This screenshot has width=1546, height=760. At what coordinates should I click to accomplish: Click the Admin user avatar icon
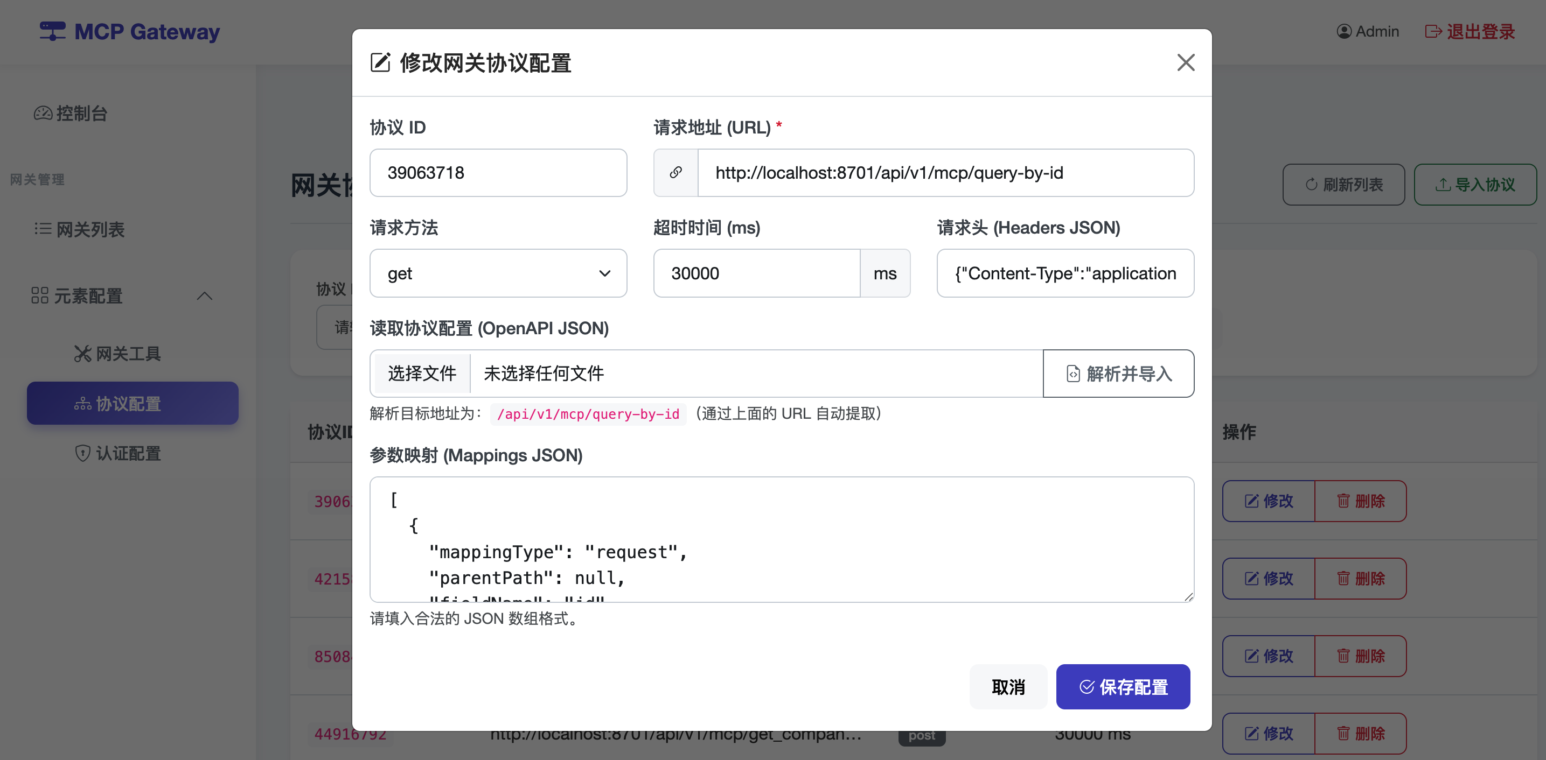click(1344, 31)
